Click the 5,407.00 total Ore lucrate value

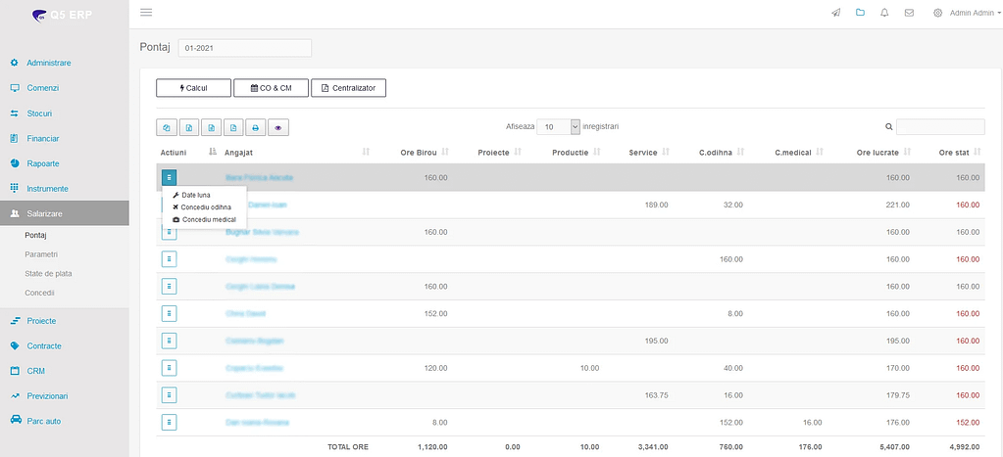[893, 447]
